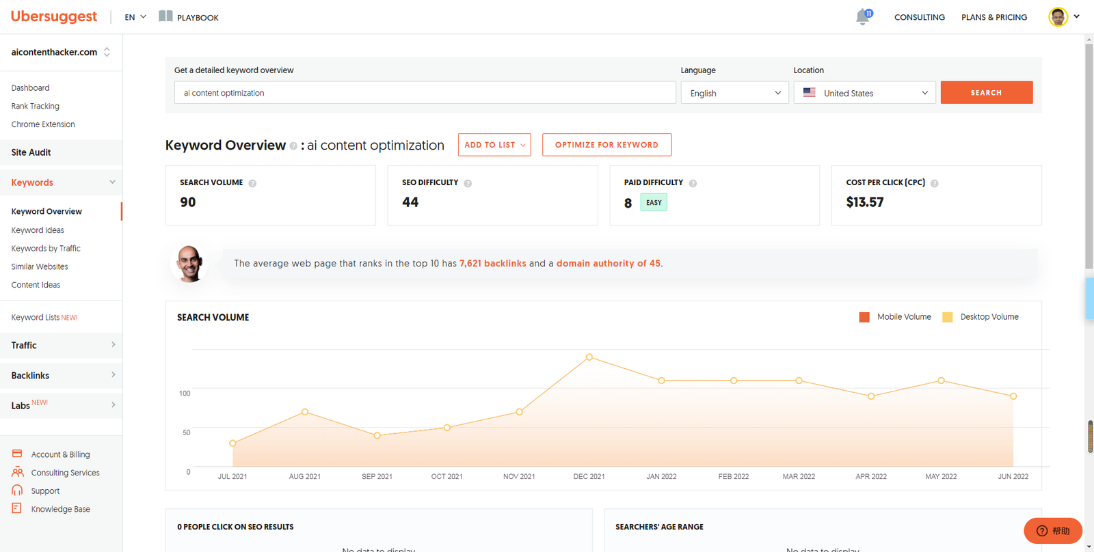The height and width of the screenshot is (552, 1094).
Task: Open Plans & Pricing link
Action: 994,17
